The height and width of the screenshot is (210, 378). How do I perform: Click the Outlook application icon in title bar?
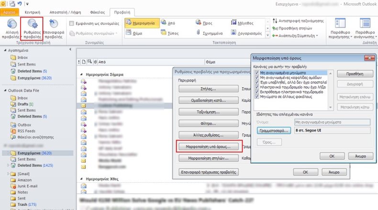[x=3, y=4]
